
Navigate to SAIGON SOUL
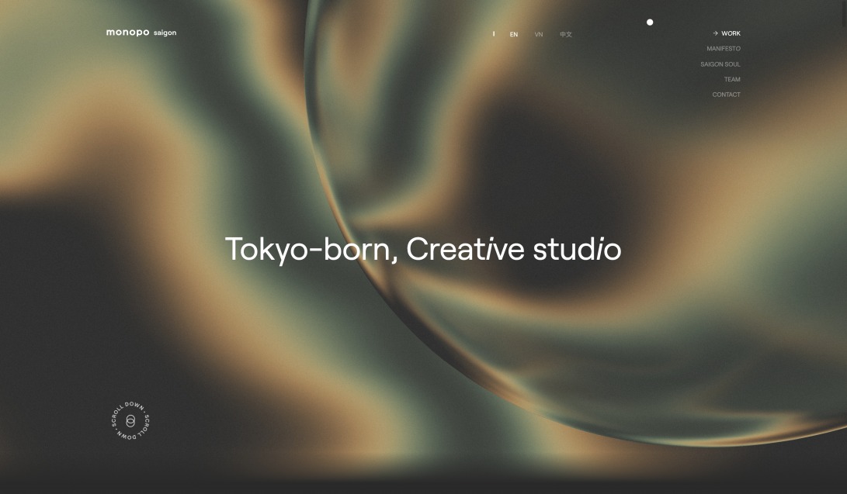[719, 64]
